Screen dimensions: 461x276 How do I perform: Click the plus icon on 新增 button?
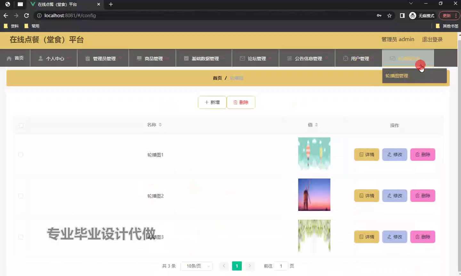coord(206,102)
